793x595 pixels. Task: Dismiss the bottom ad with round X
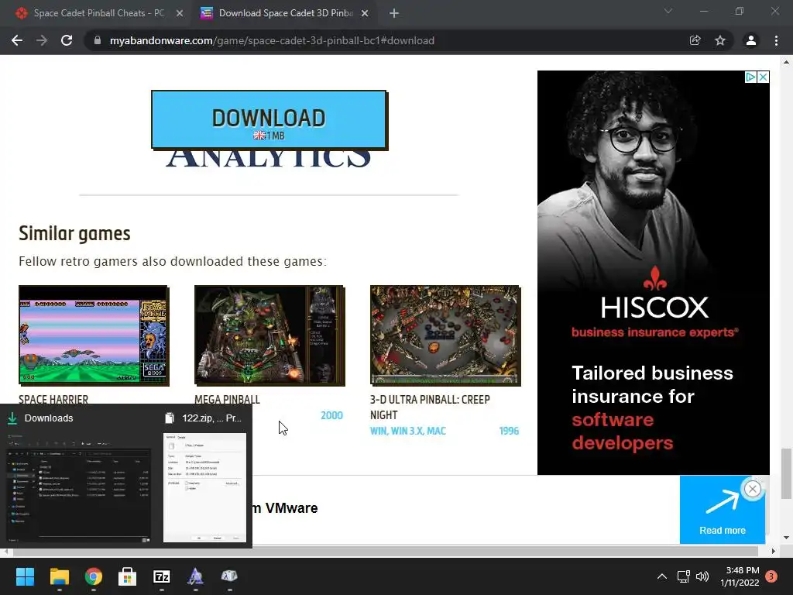click(x=753, y=489)
